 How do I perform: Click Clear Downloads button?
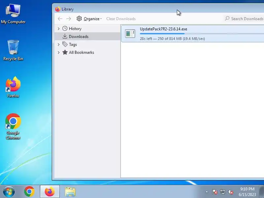point(121,19)
